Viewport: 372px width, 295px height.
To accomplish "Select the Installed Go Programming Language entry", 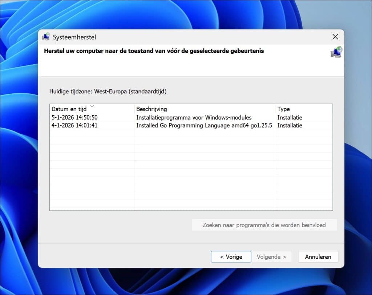I will (x=204, y=125).
